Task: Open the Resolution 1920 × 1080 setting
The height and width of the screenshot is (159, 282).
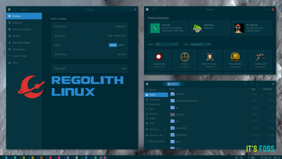Action: pyautogui.click(x=90, y=36)
